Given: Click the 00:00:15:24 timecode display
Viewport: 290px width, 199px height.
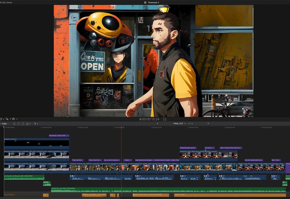Looking at the screenshot, I should (151, 119).
